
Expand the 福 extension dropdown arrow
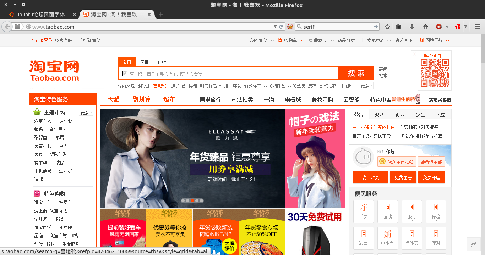tap(465, 27)
